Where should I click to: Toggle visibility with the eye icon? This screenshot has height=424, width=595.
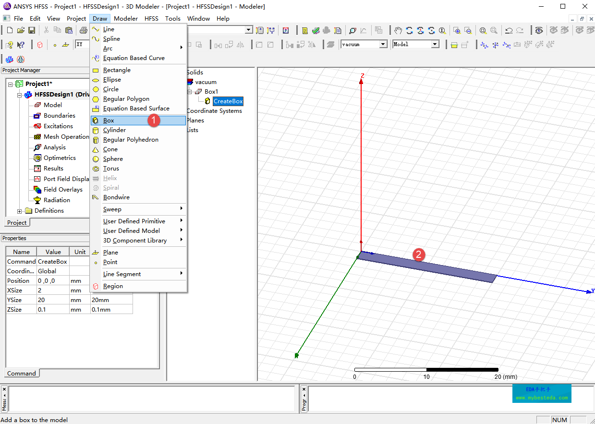pyautogui.click(x=539, y=30)
